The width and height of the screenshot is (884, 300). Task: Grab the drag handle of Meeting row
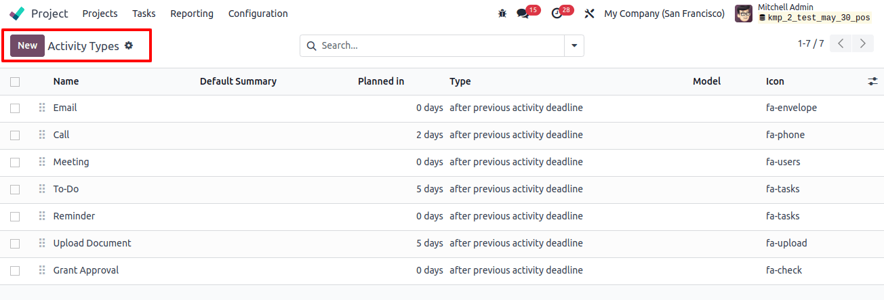point(42,162)
